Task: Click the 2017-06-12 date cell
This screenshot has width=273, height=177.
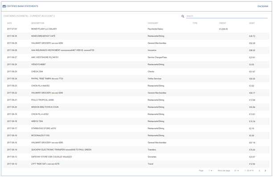Action: click(x=12, y=164)
